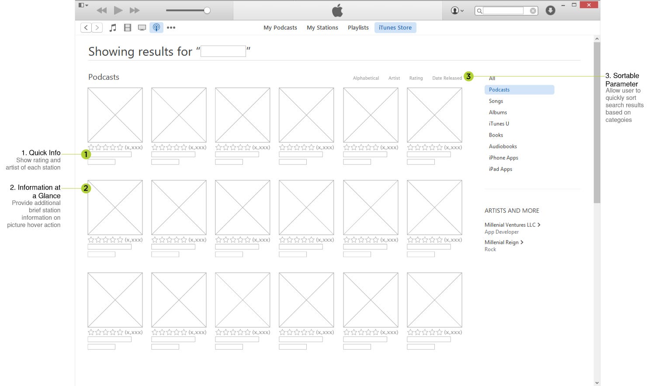
Task: Show All result categories
Action: click(492, 79)
